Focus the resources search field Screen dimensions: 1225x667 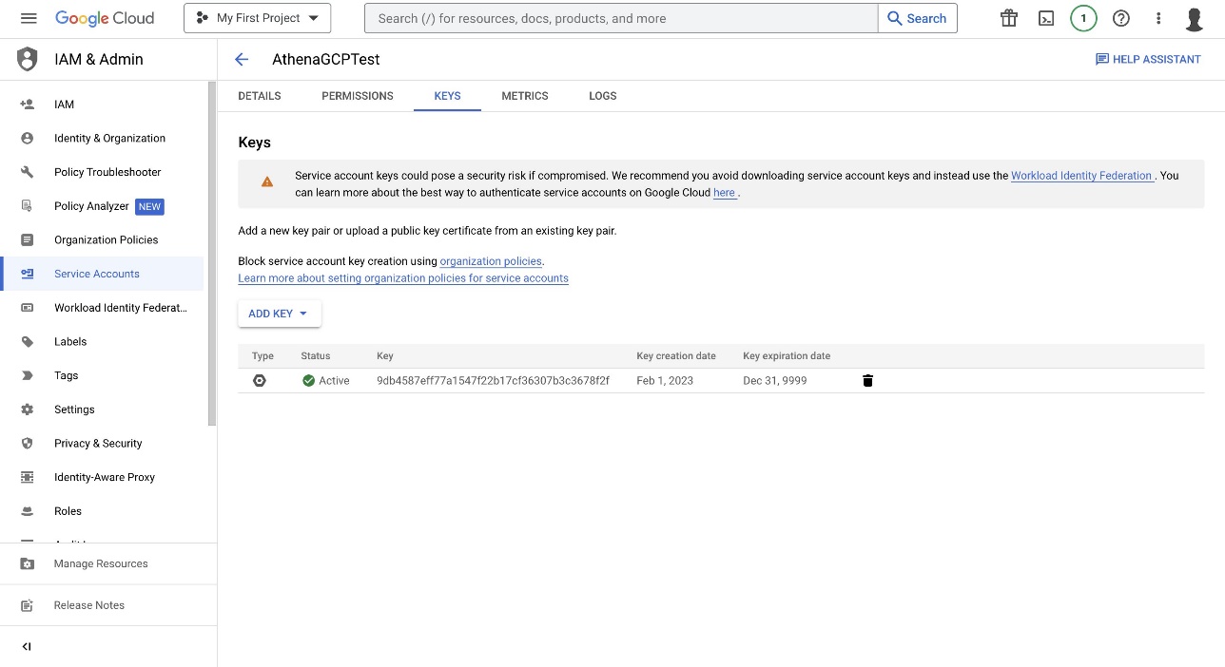(x=621, y=18)
